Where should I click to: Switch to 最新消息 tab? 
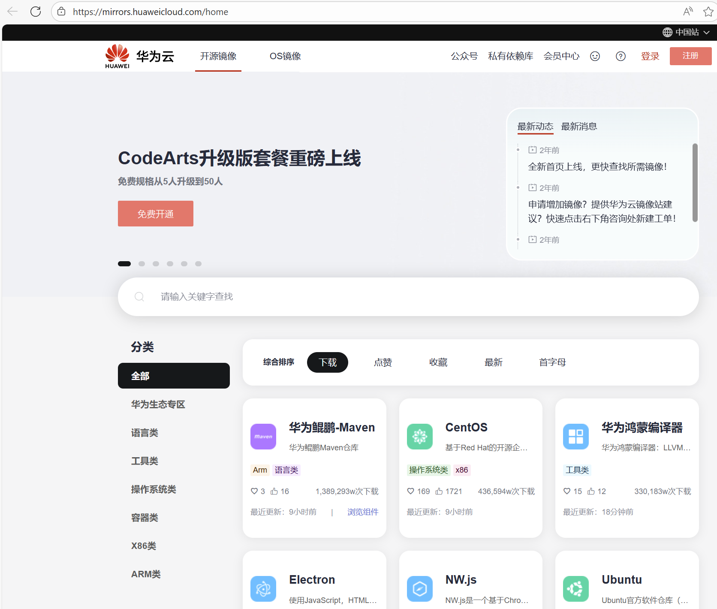pyautogui.click(x=579, y=127)
